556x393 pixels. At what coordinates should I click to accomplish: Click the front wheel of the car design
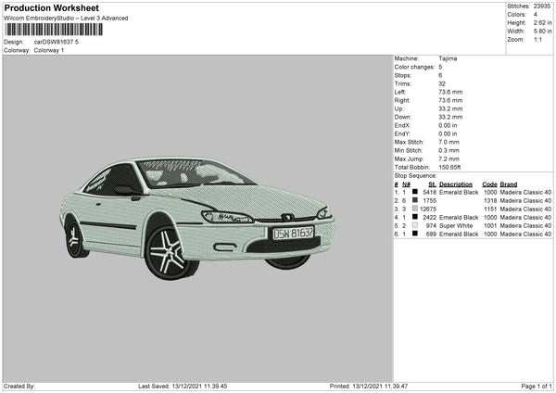[168, 251]
